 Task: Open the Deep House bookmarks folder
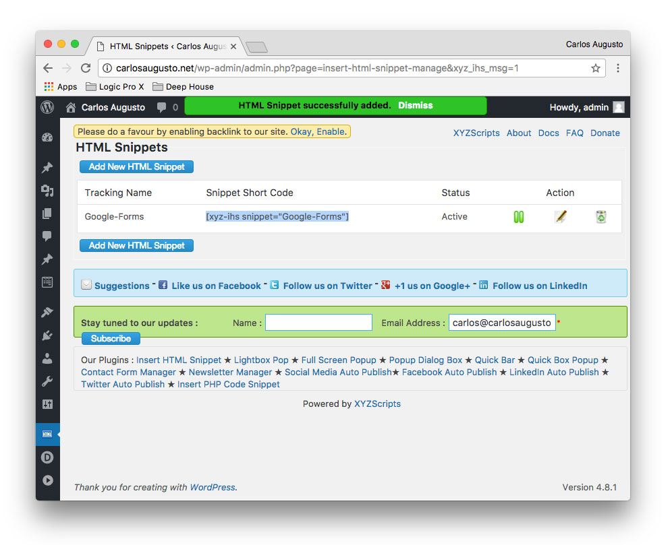pyautogui.click(x=184, y=87)
